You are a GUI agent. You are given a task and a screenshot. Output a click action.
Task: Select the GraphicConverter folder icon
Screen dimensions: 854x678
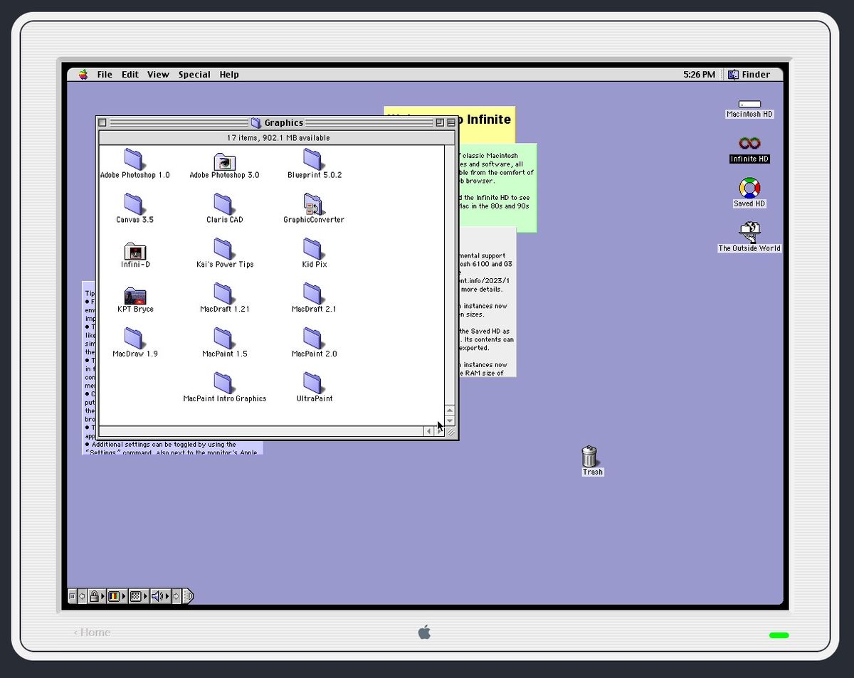(313, 203)
